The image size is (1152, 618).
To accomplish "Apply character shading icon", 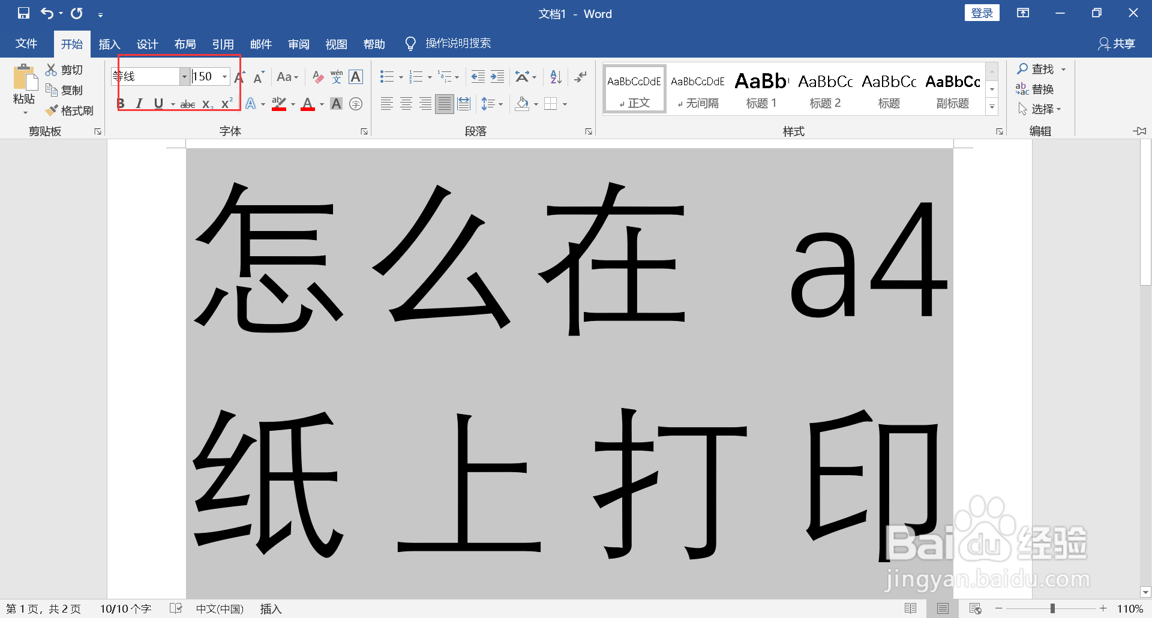I will 337,104.
